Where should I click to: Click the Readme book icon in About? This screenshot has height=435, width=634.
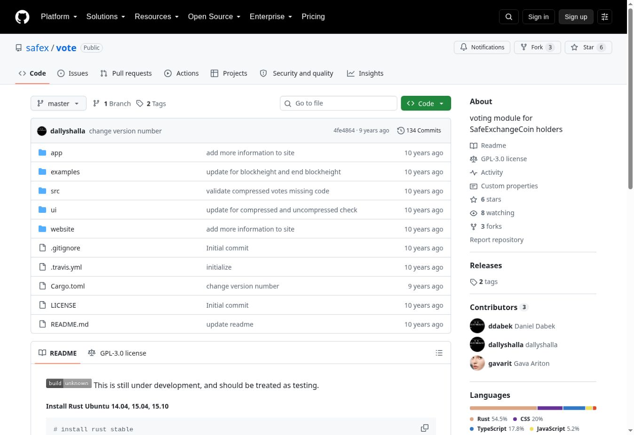[x=474, y=146]
